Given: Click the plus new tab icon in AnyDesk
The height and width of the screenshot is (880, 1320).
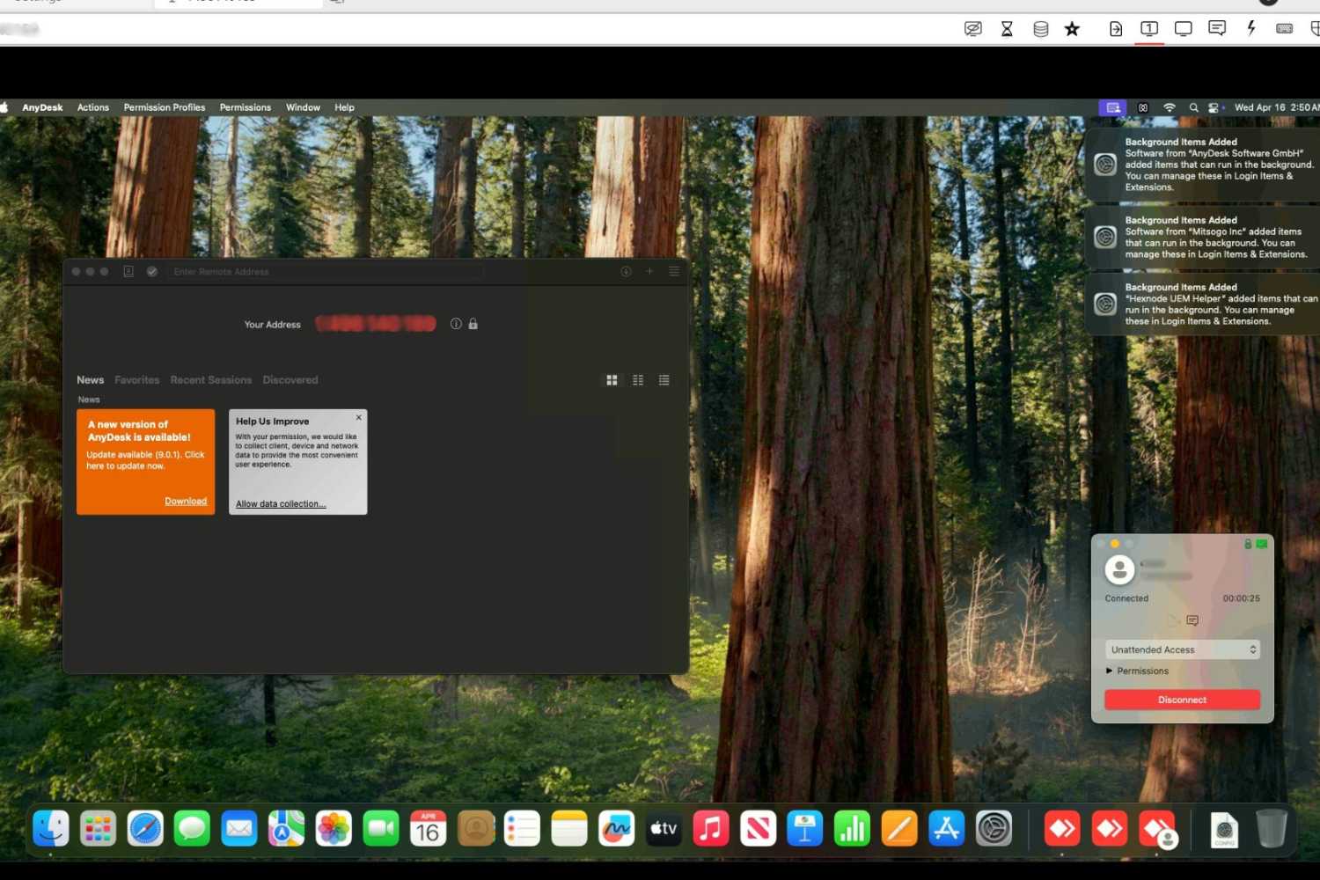Looking at the screenshot, I should point(649,272).
